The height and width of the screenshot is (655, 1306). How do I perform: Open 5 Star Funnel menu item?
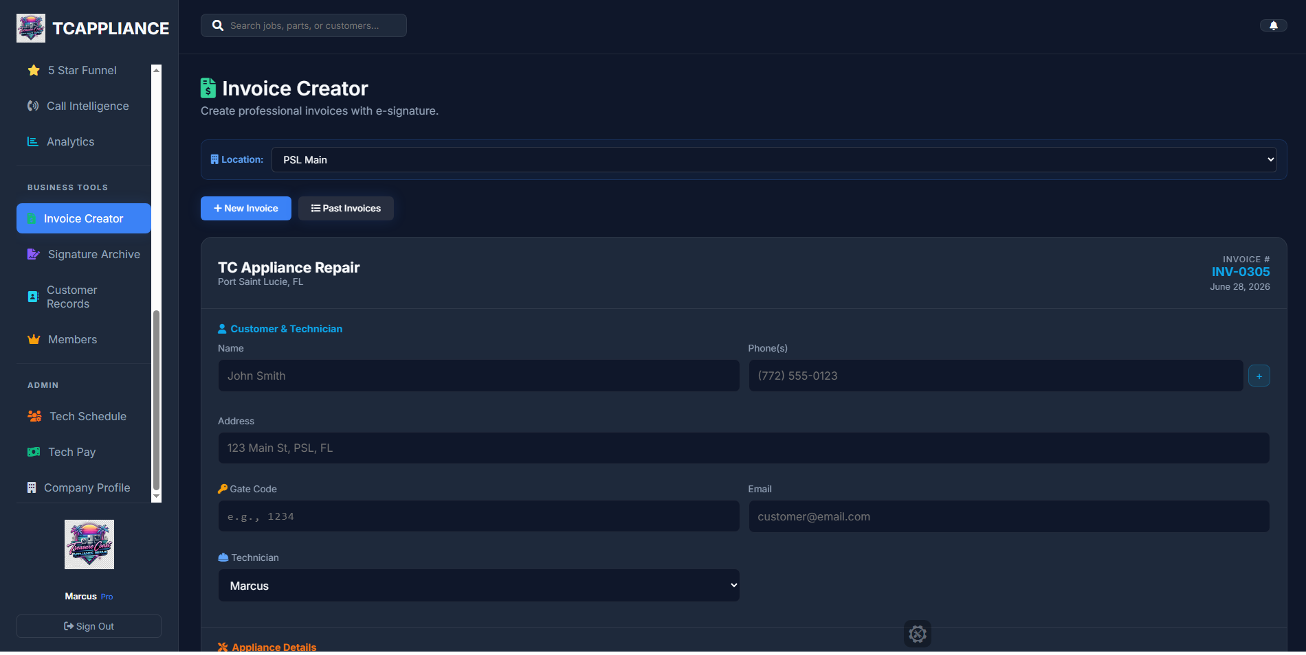point(84,70)
